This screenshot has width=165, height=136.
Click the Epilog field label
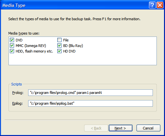(x=17, y=103)
